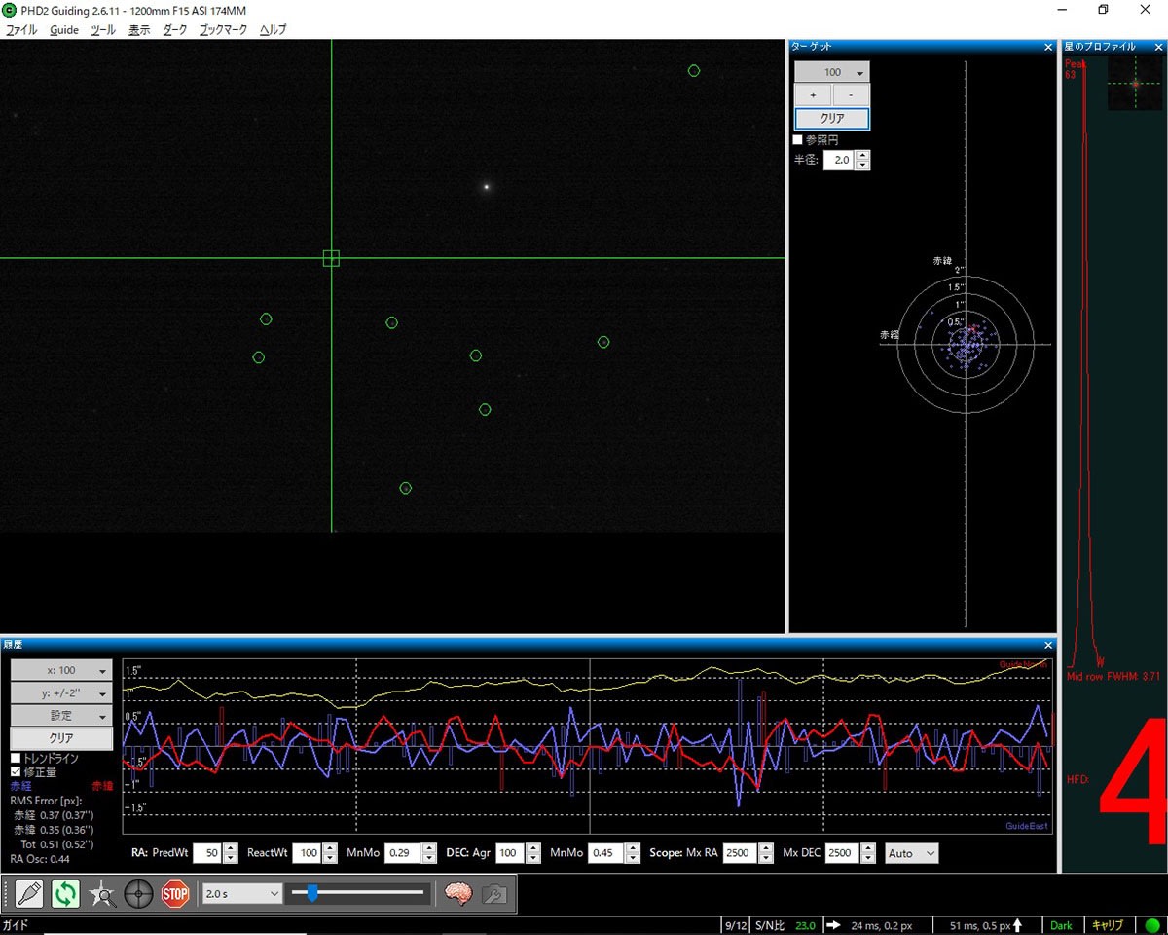Screen dimensions: 1168x935
Task: Start looping exposures with the green loop icon
Action: click(65, 893)
